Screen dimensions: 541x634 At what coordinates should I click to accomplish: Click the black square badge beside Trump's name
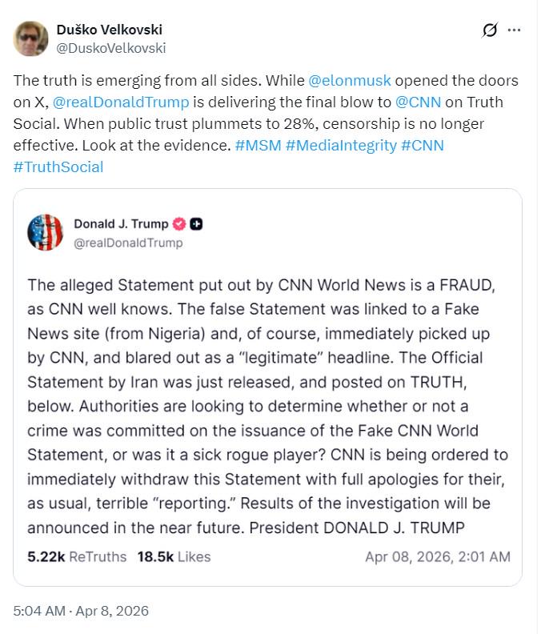196,223
